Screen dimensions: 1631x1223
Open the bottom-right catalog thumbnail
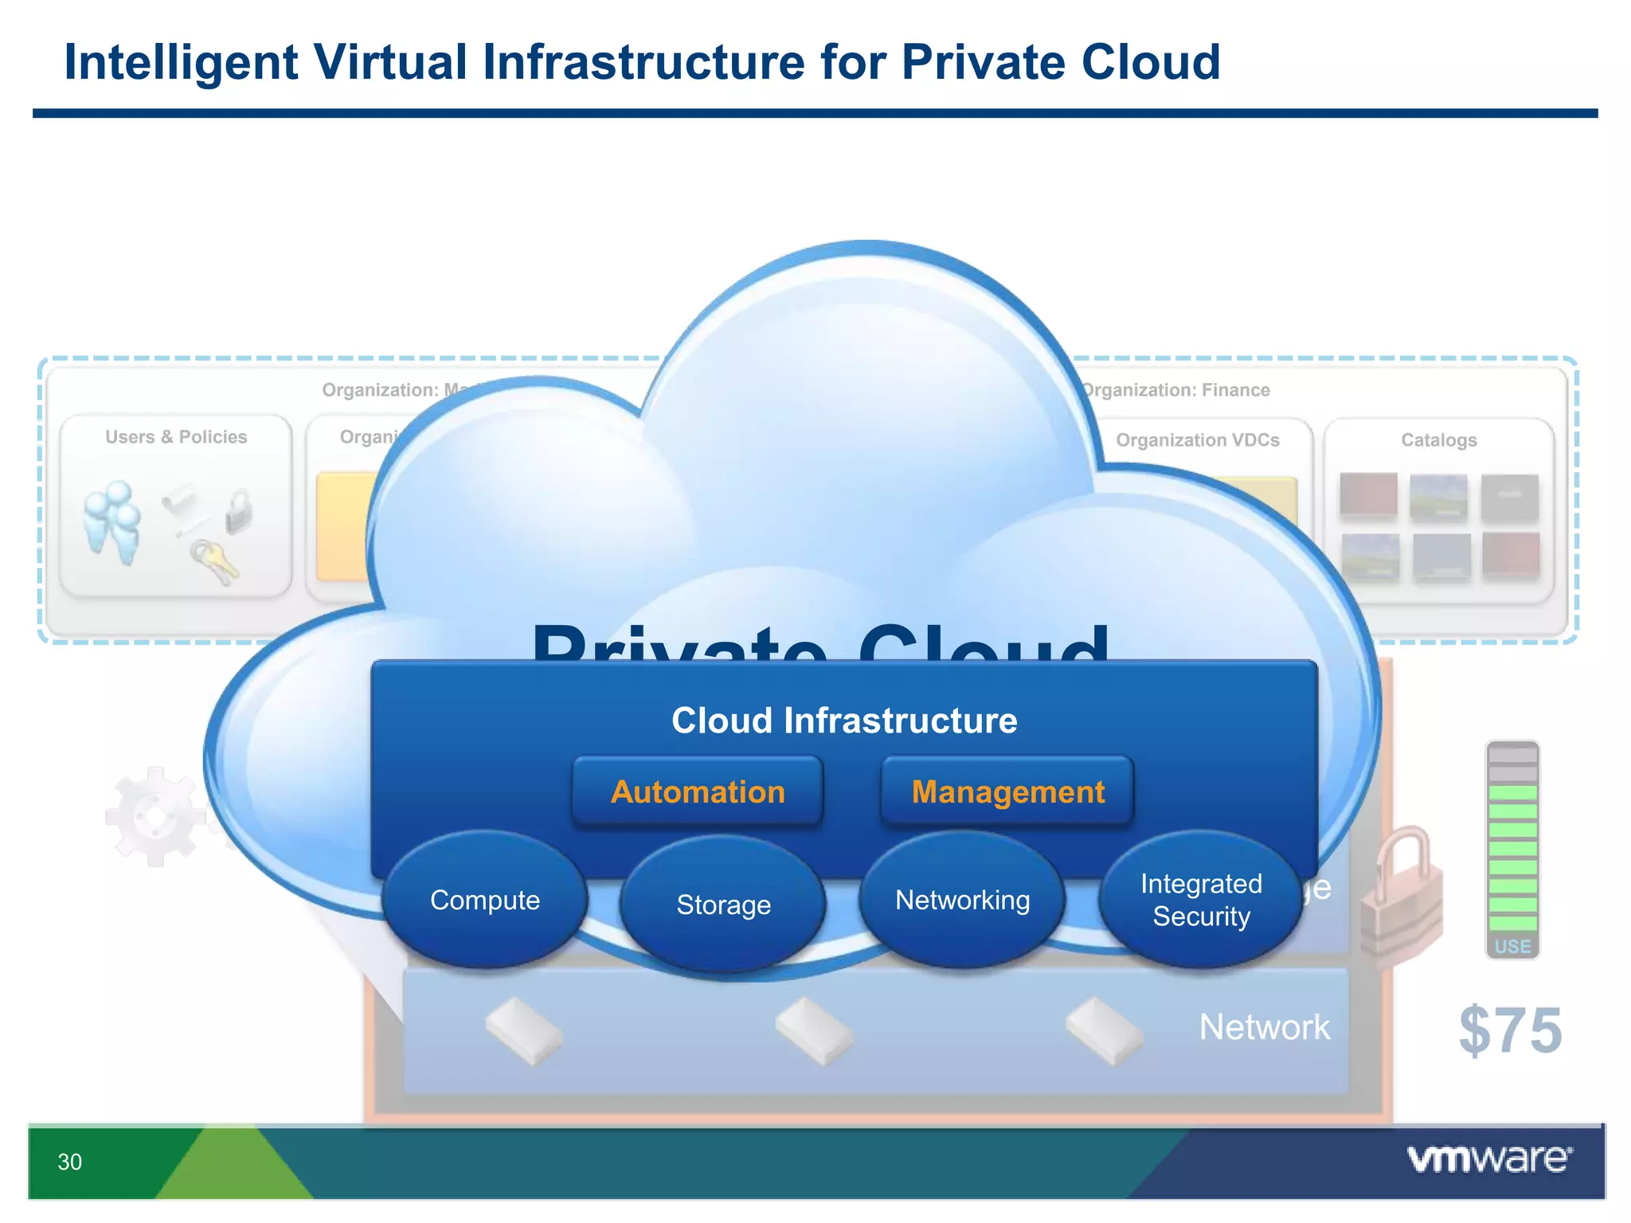[1511, 553]
